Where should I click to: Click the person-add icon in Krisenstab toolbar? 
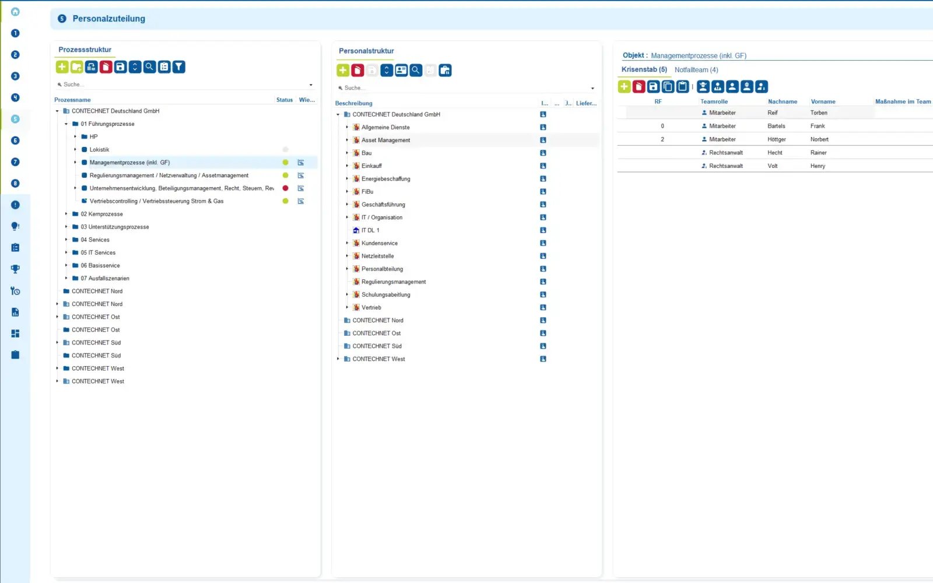point(761,86)
